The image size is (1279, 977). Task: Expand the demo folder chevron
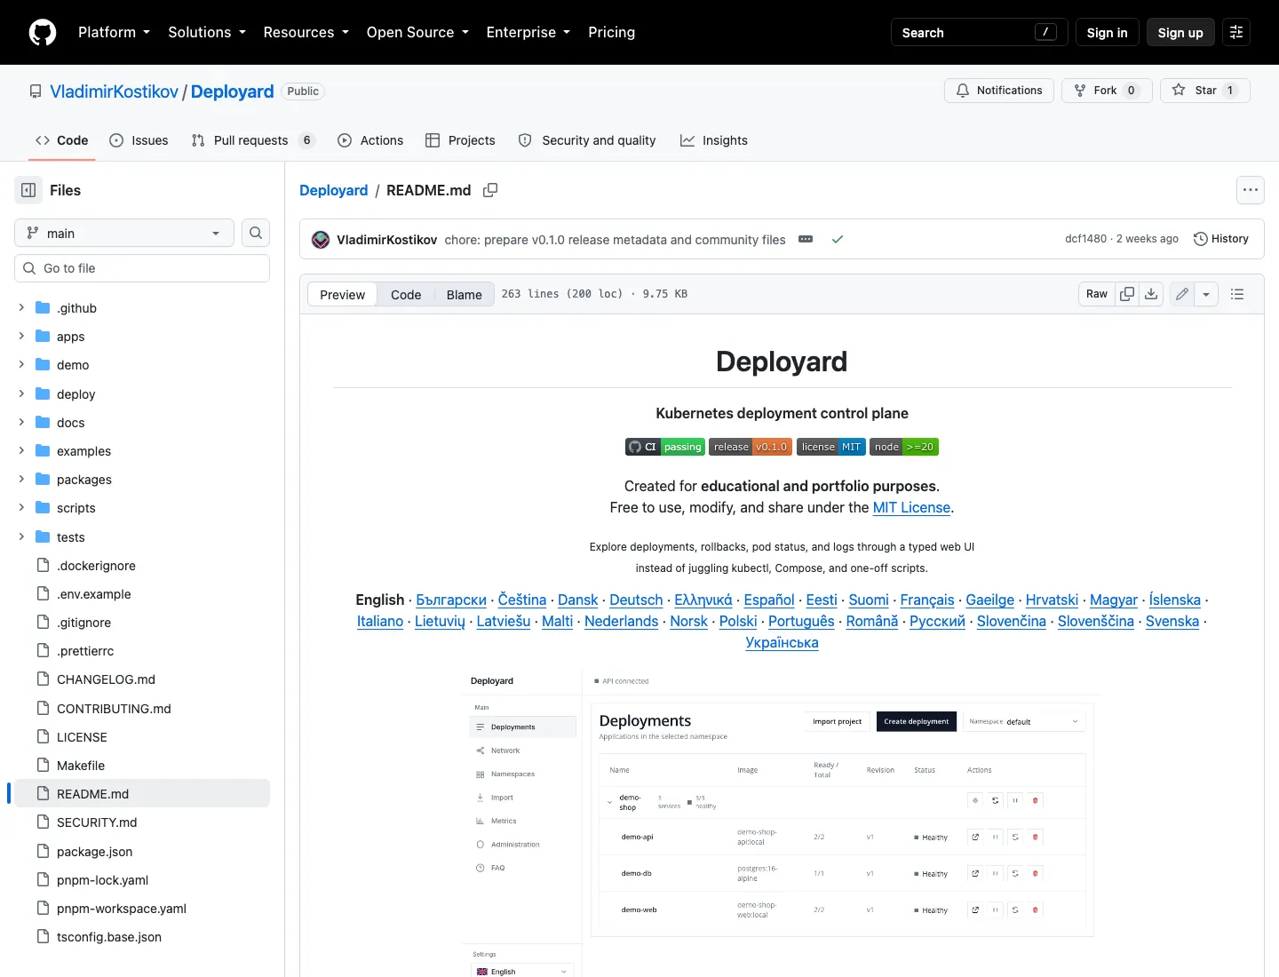point(21,364)
